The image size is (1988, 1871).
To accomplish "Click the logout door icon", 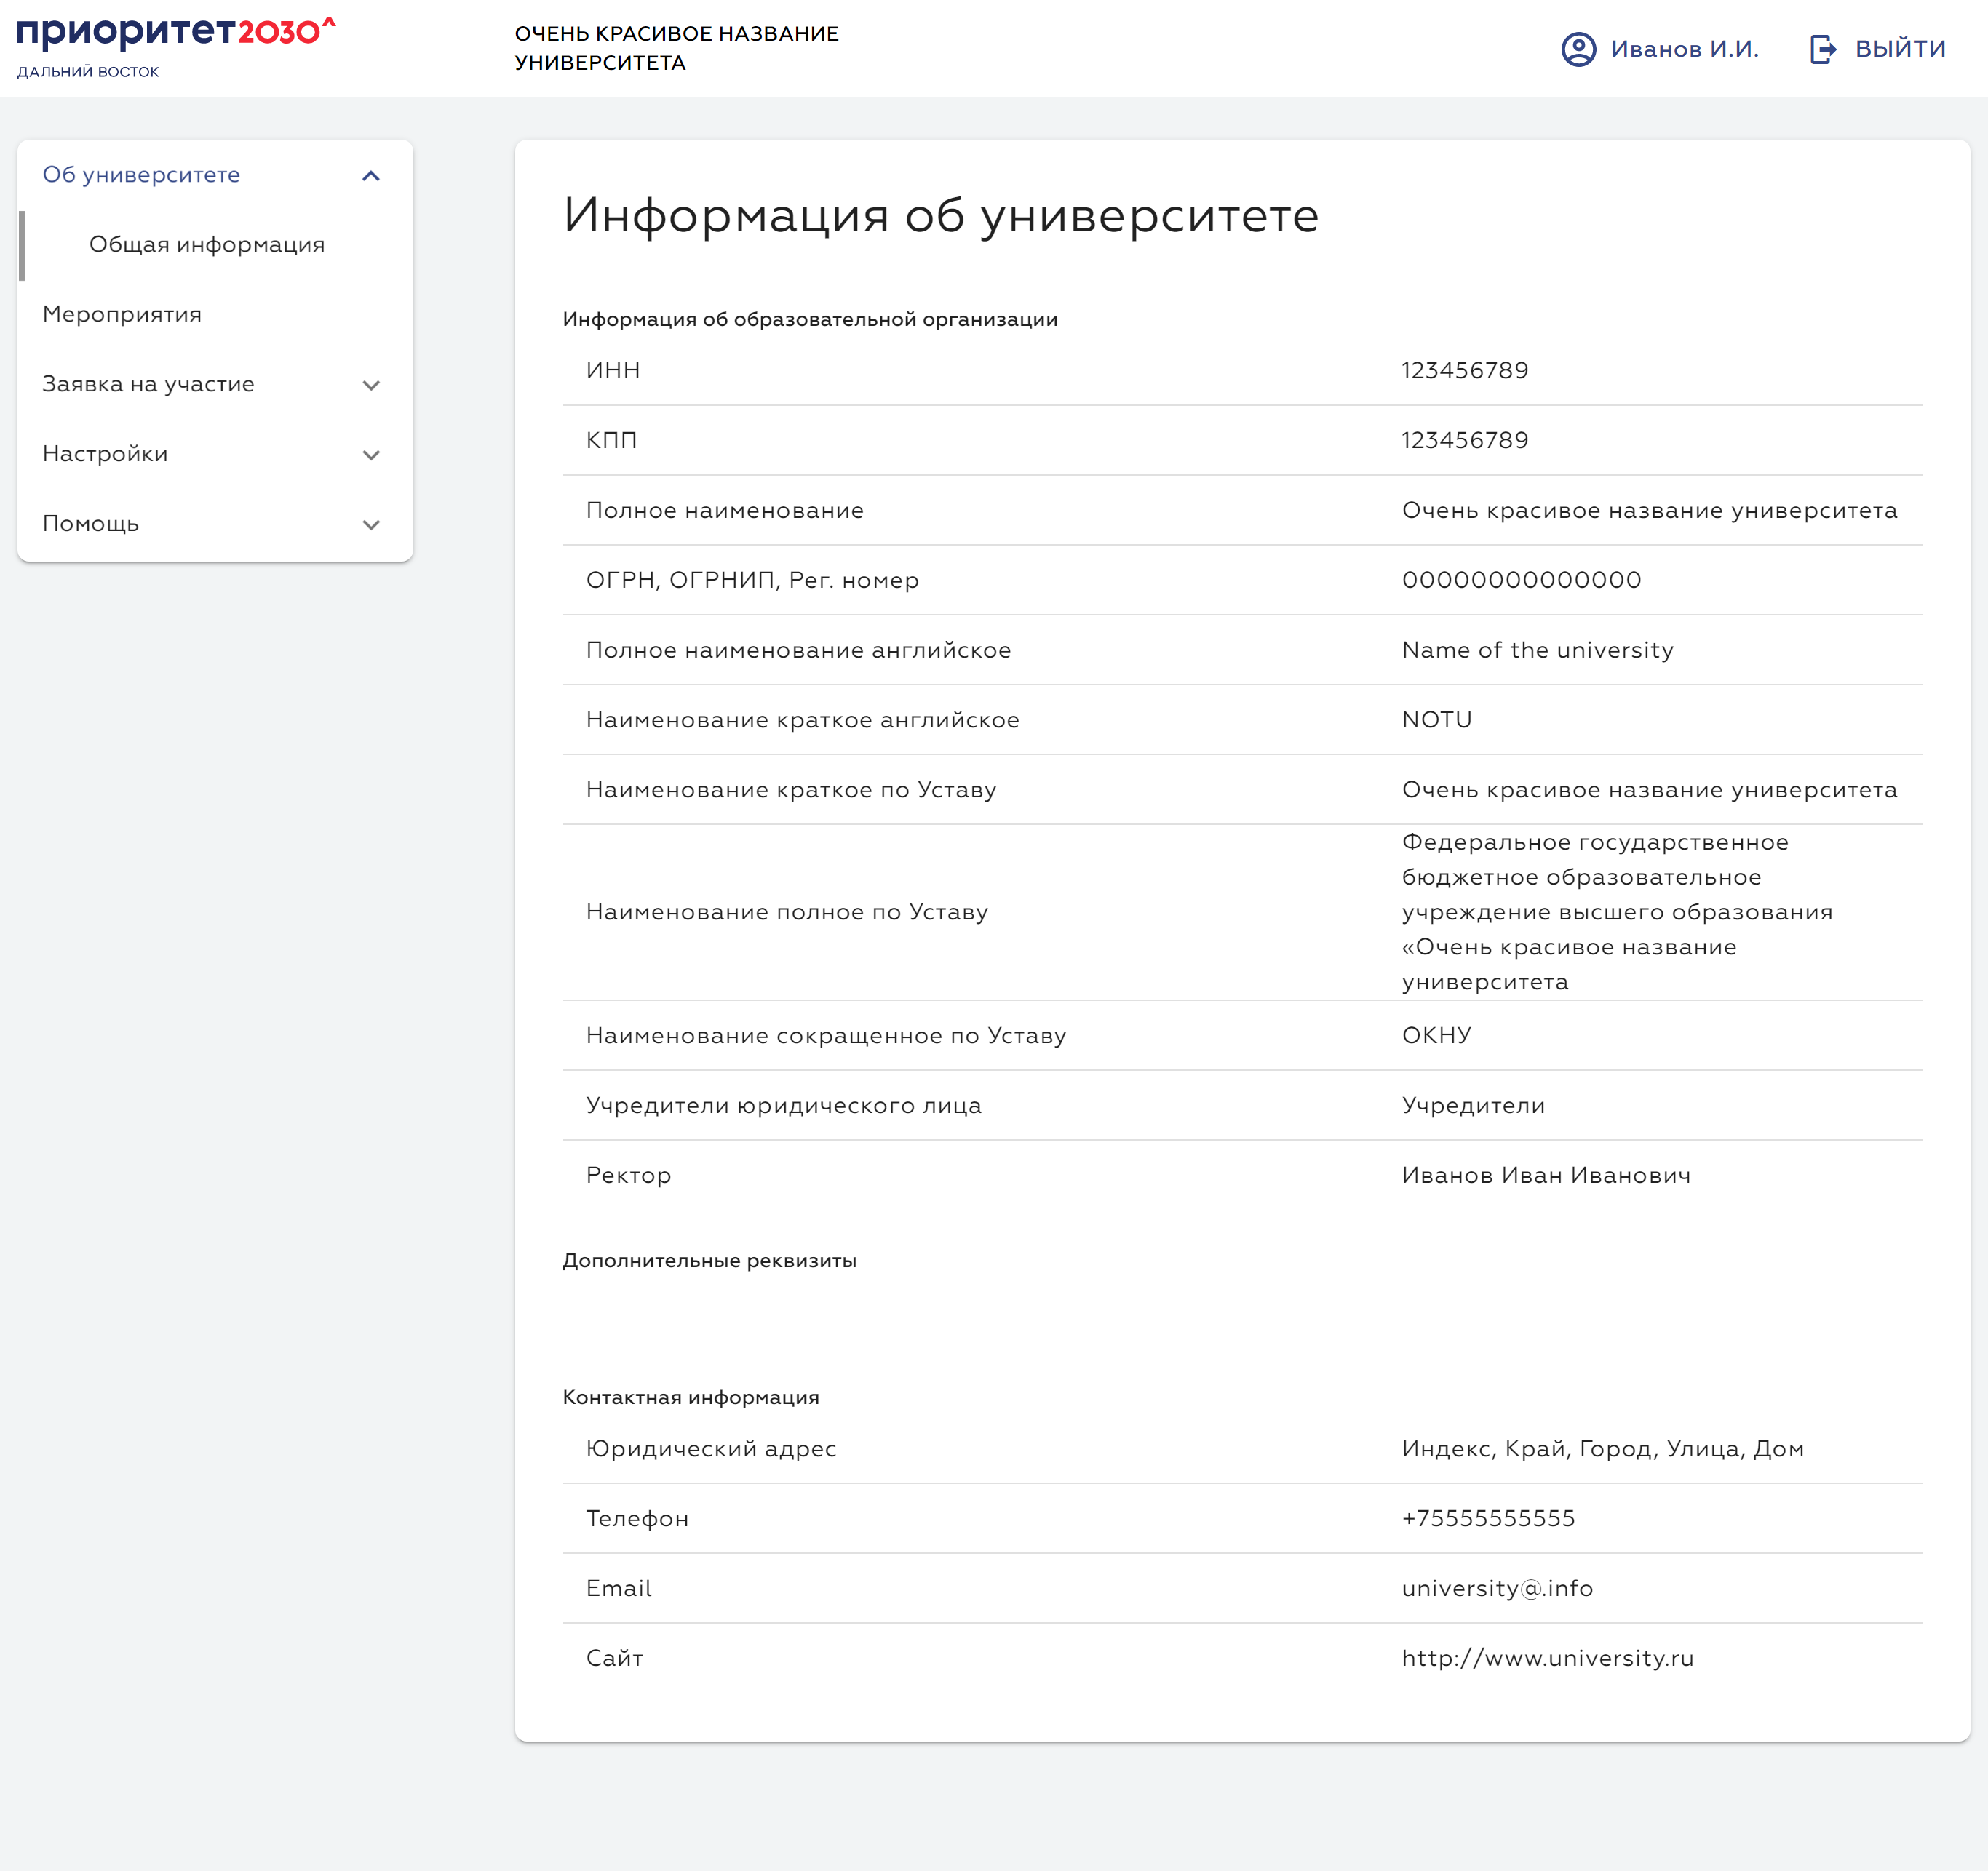I will (x=1823, y=49).
